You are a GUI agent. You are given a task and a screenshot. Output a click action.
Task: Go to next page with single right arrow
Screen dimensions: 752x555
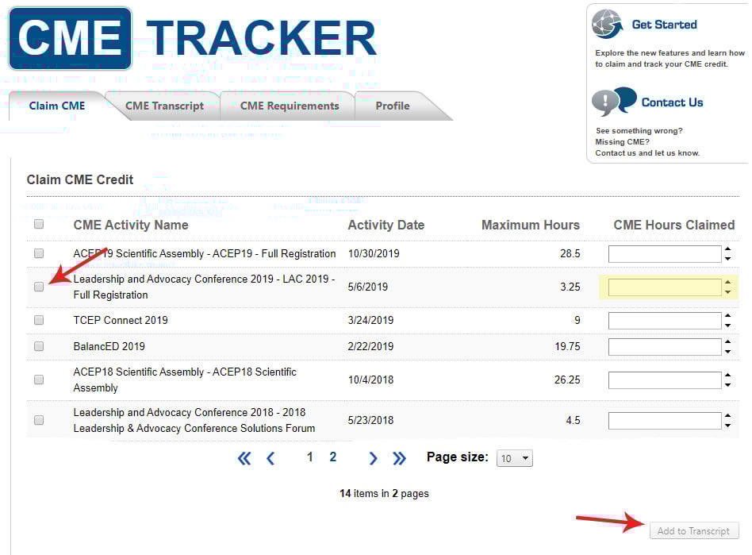point(373,458)
